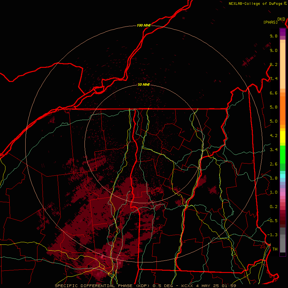Click the 2.6 scale value
The width and height of the screenshot is (288, 288).
274,164
